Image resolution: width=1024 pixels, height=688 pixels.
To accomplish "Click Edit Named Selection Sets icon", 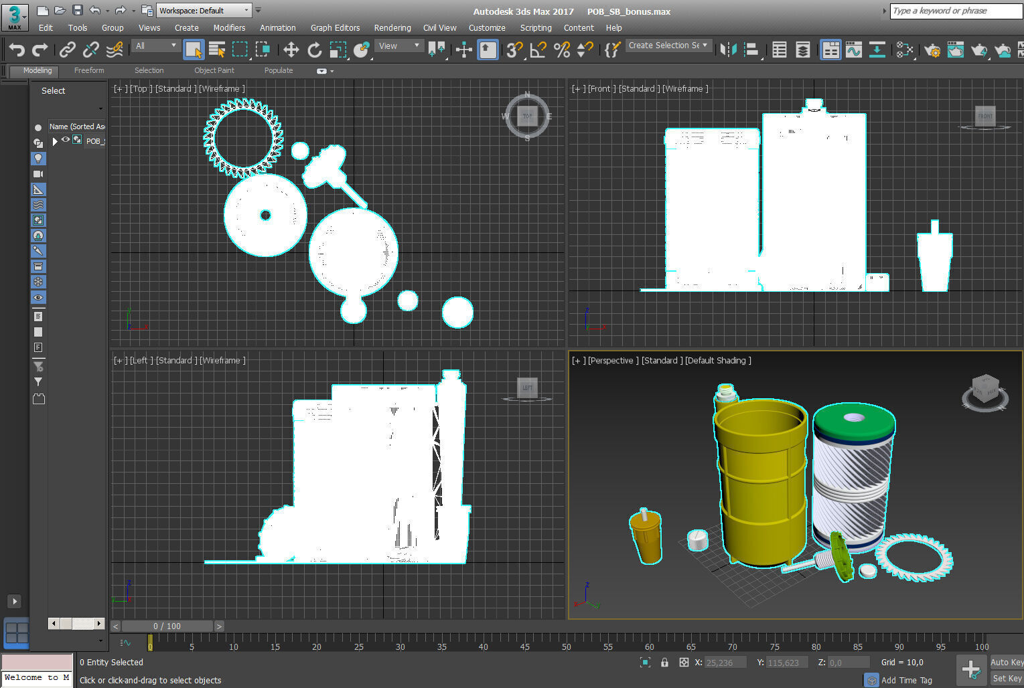I will pyautogui.click(x=612, y=50).
